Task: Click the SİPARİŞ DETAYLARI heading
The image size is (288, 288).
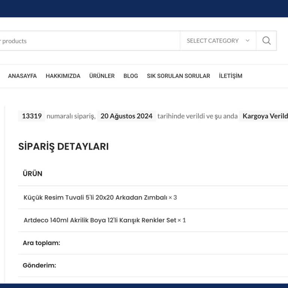Action: [x=63, y=146]
